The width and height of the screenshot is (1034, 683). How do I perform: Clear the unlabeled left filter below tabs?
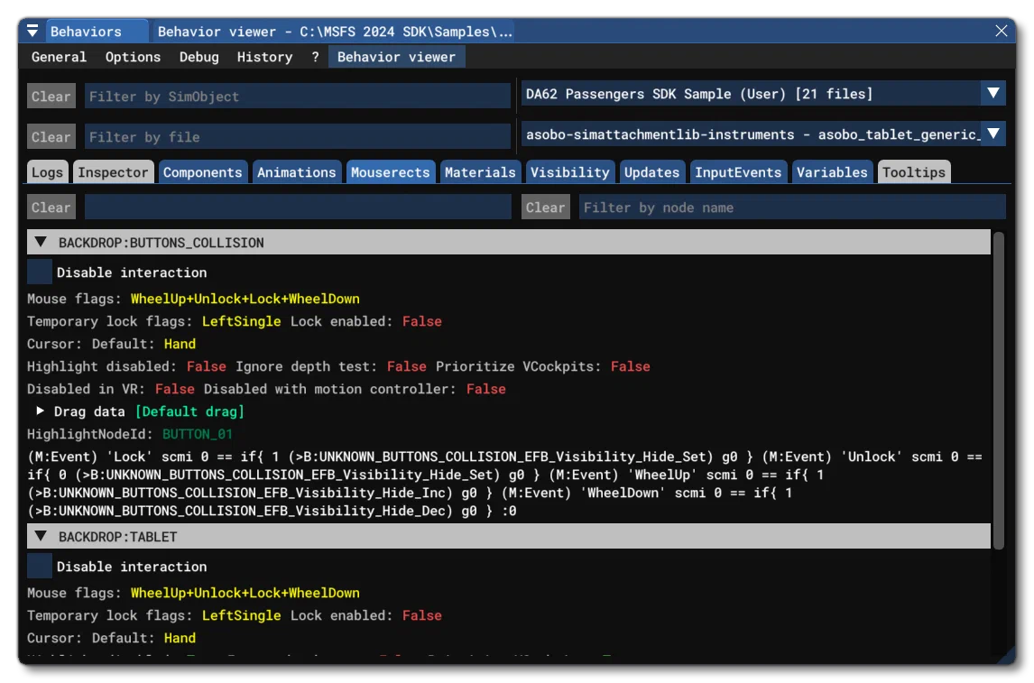click(x=51, y=207)
